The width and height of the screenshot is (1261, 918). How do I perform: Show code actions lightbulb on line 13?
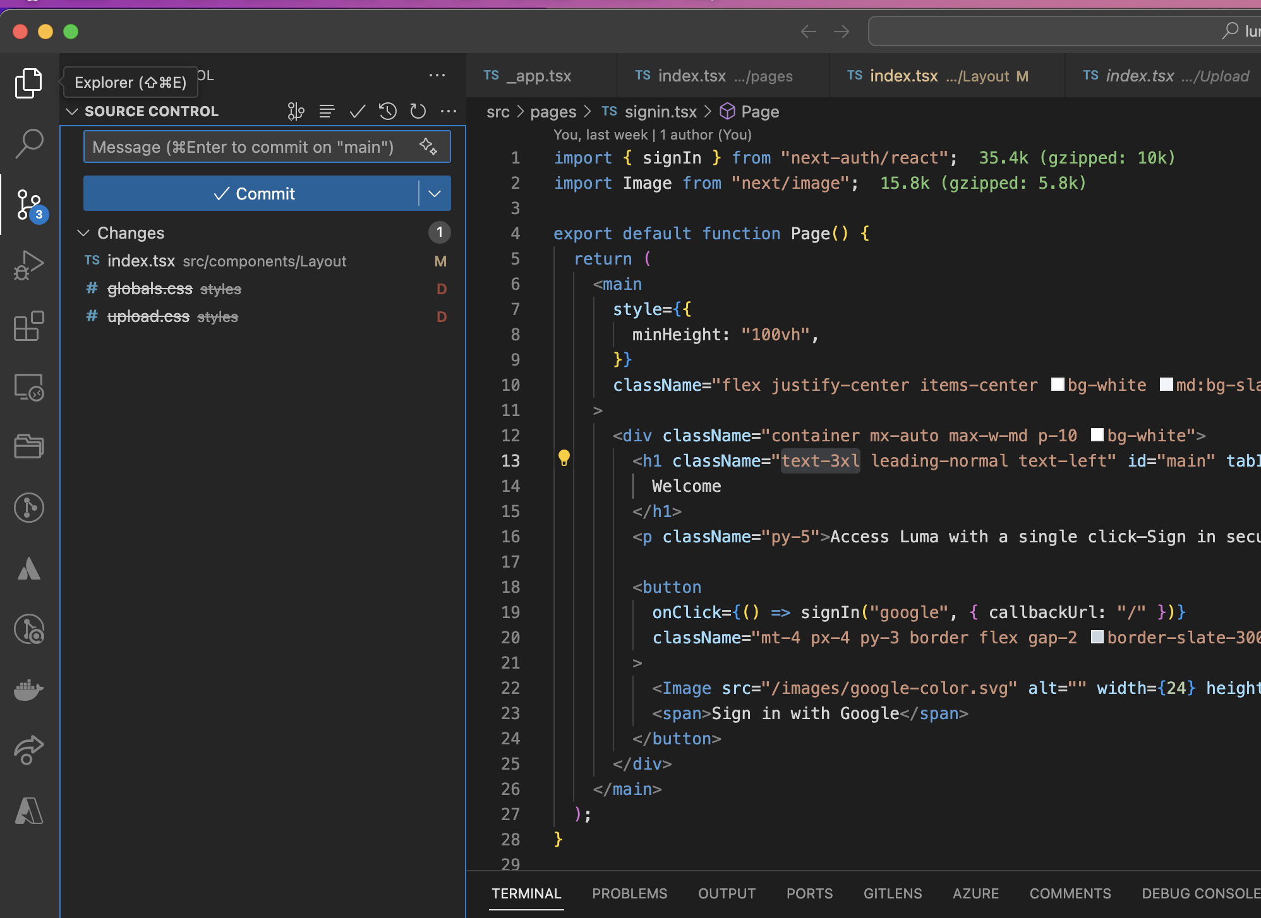tap(564, 458)
